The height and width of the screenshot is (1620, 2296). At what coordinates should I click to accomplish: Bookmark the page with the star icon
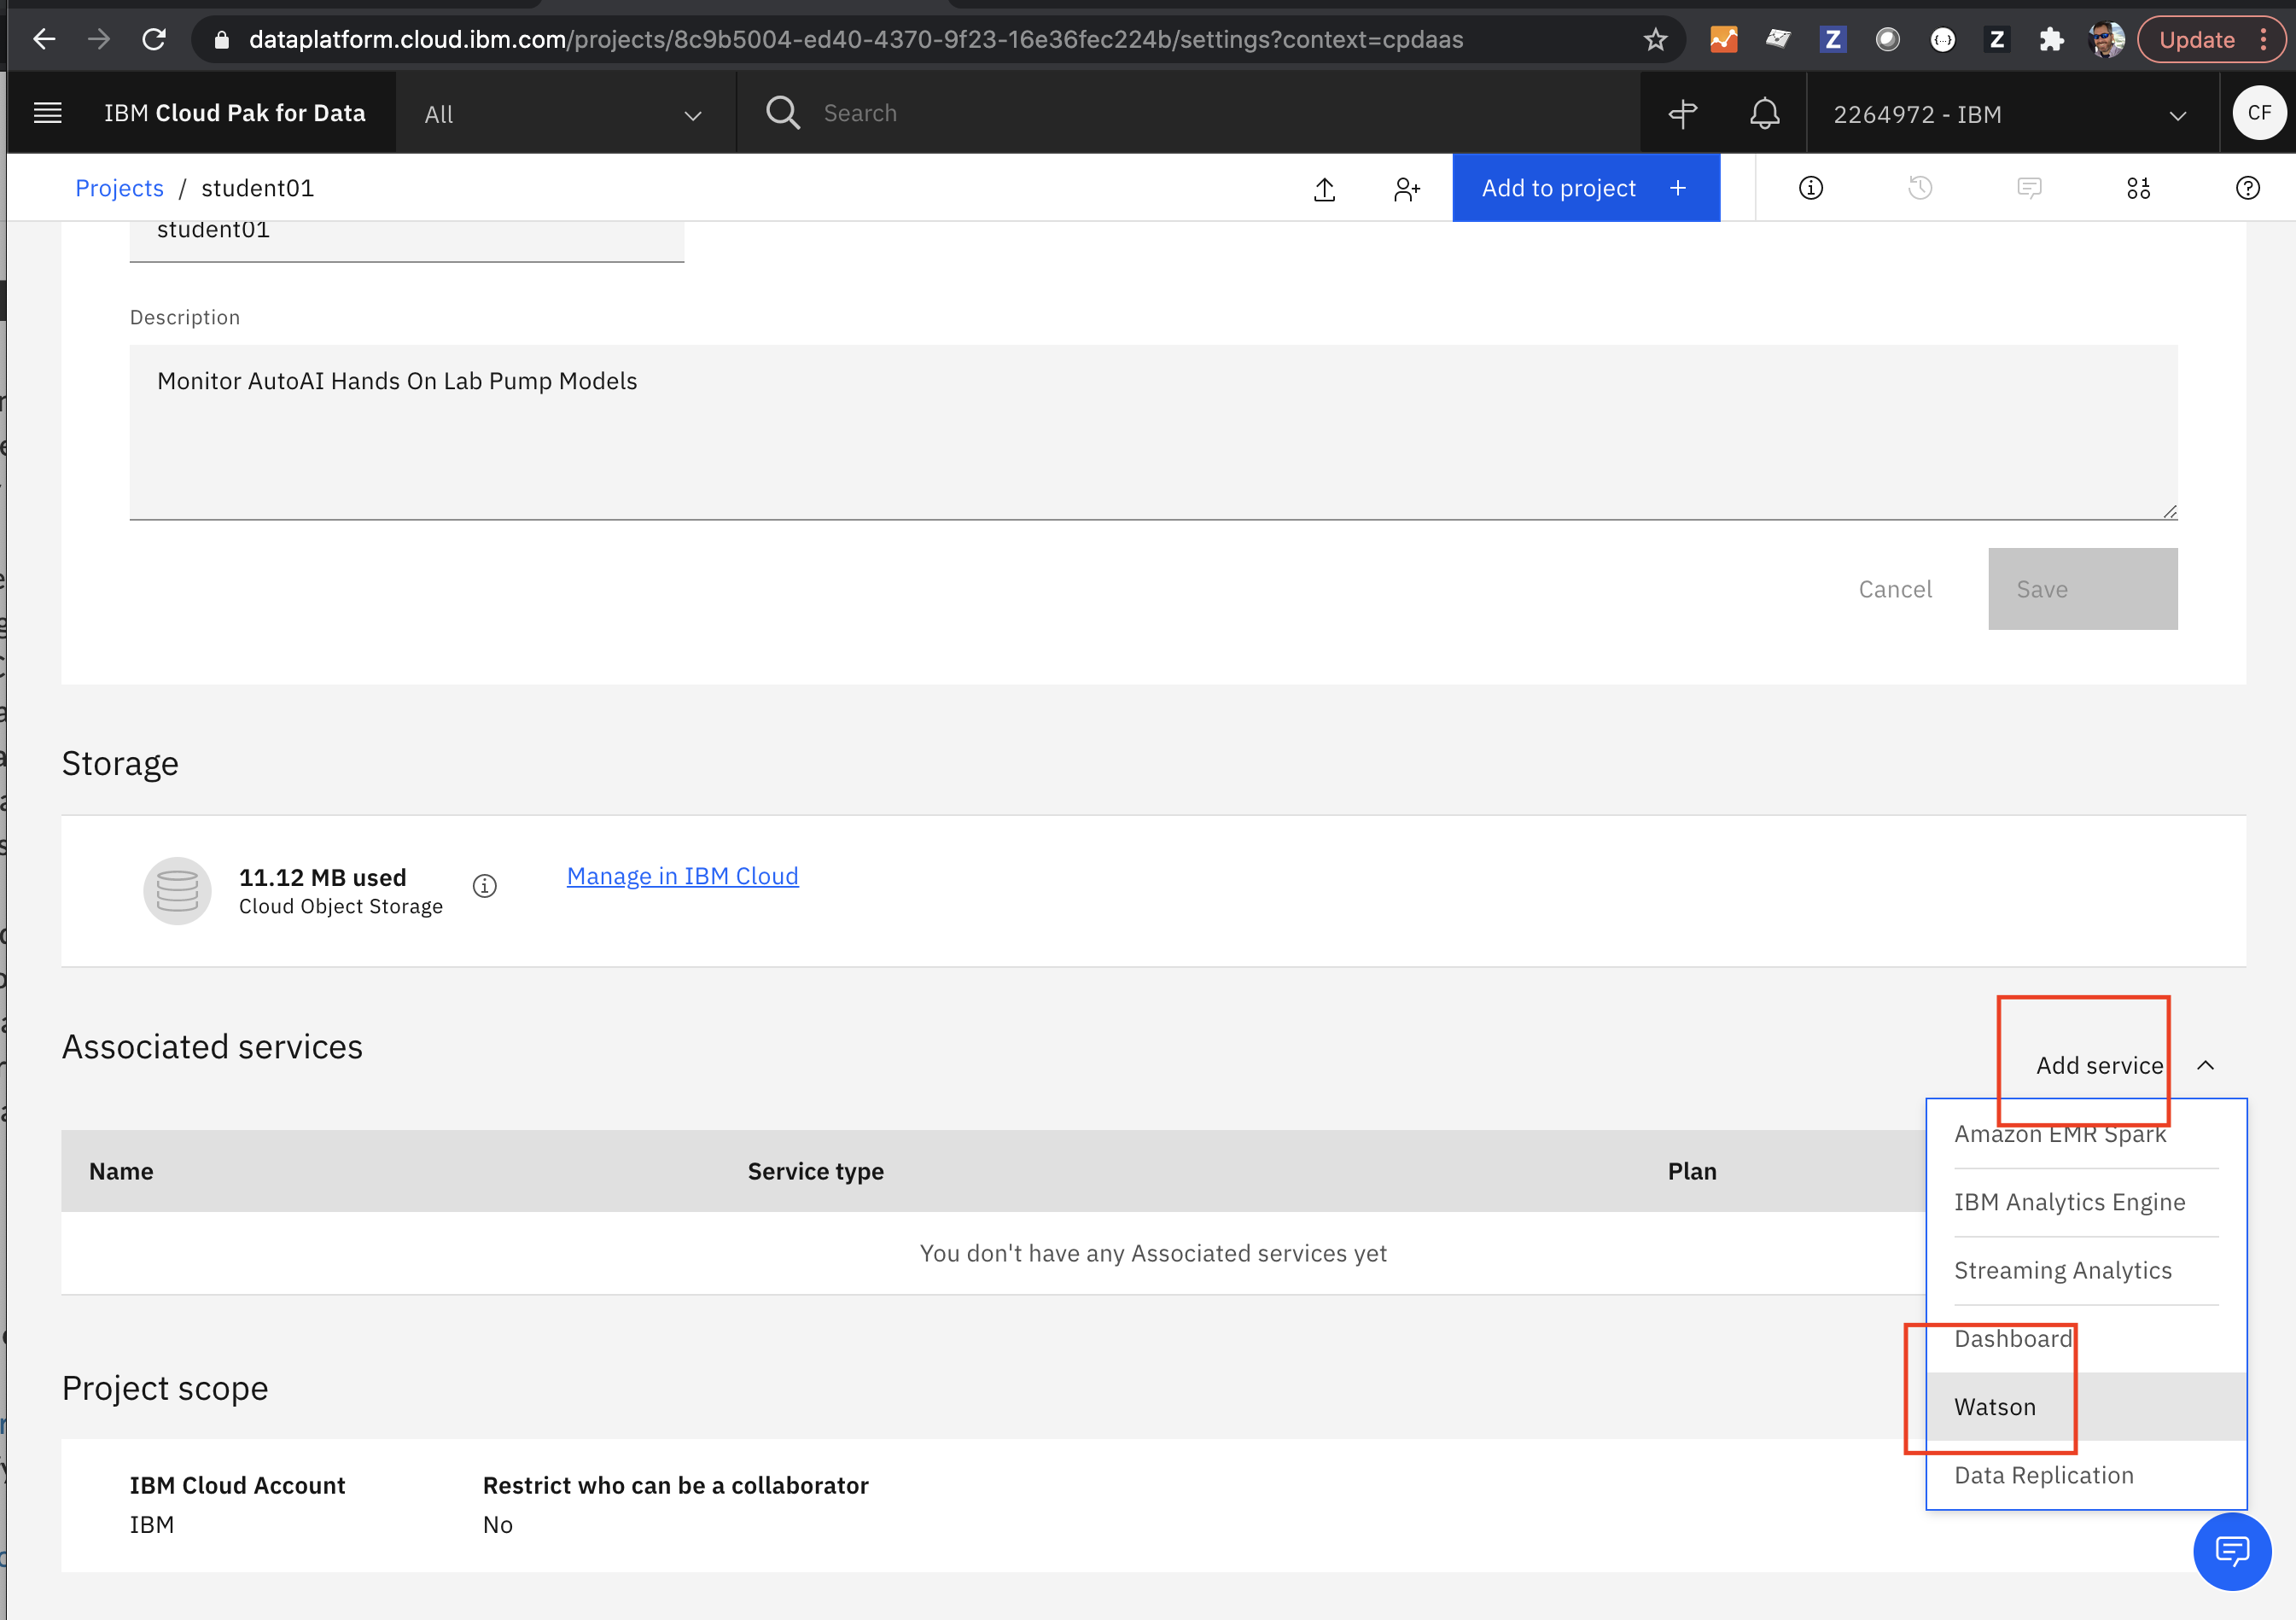click(x=1655, y=39)
